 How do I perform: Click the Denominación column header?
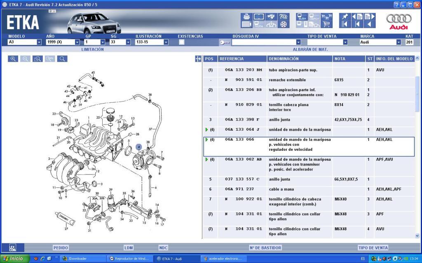[x=300, y=59]
